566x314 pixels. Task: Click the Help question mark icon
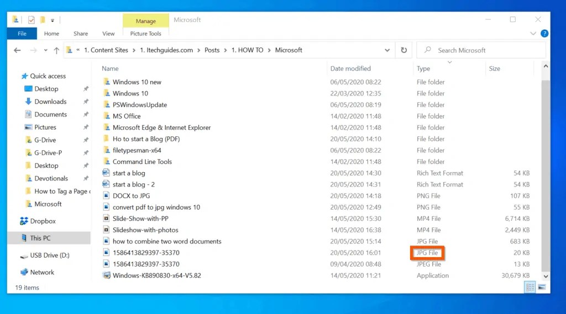pyautogui.click(x=544, y=34)
